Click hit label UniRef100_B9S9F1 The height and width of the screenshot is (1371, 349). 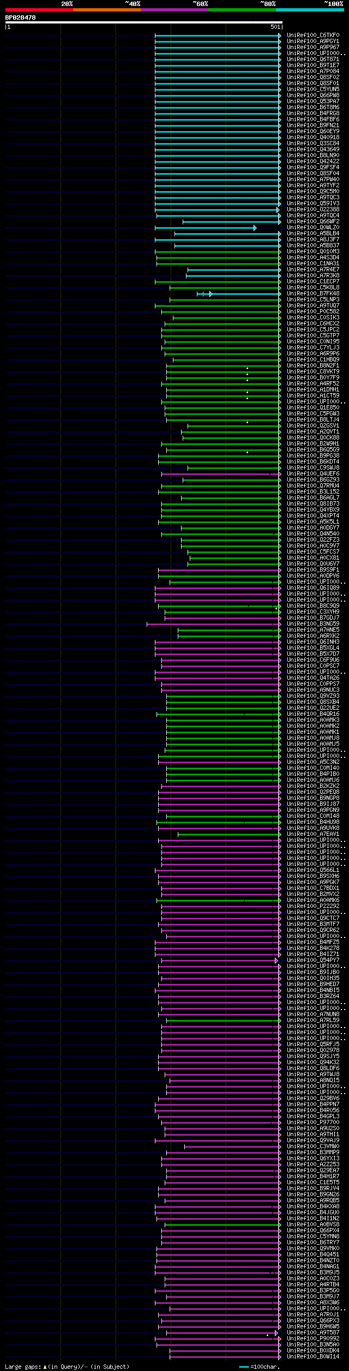pos(313,569)
